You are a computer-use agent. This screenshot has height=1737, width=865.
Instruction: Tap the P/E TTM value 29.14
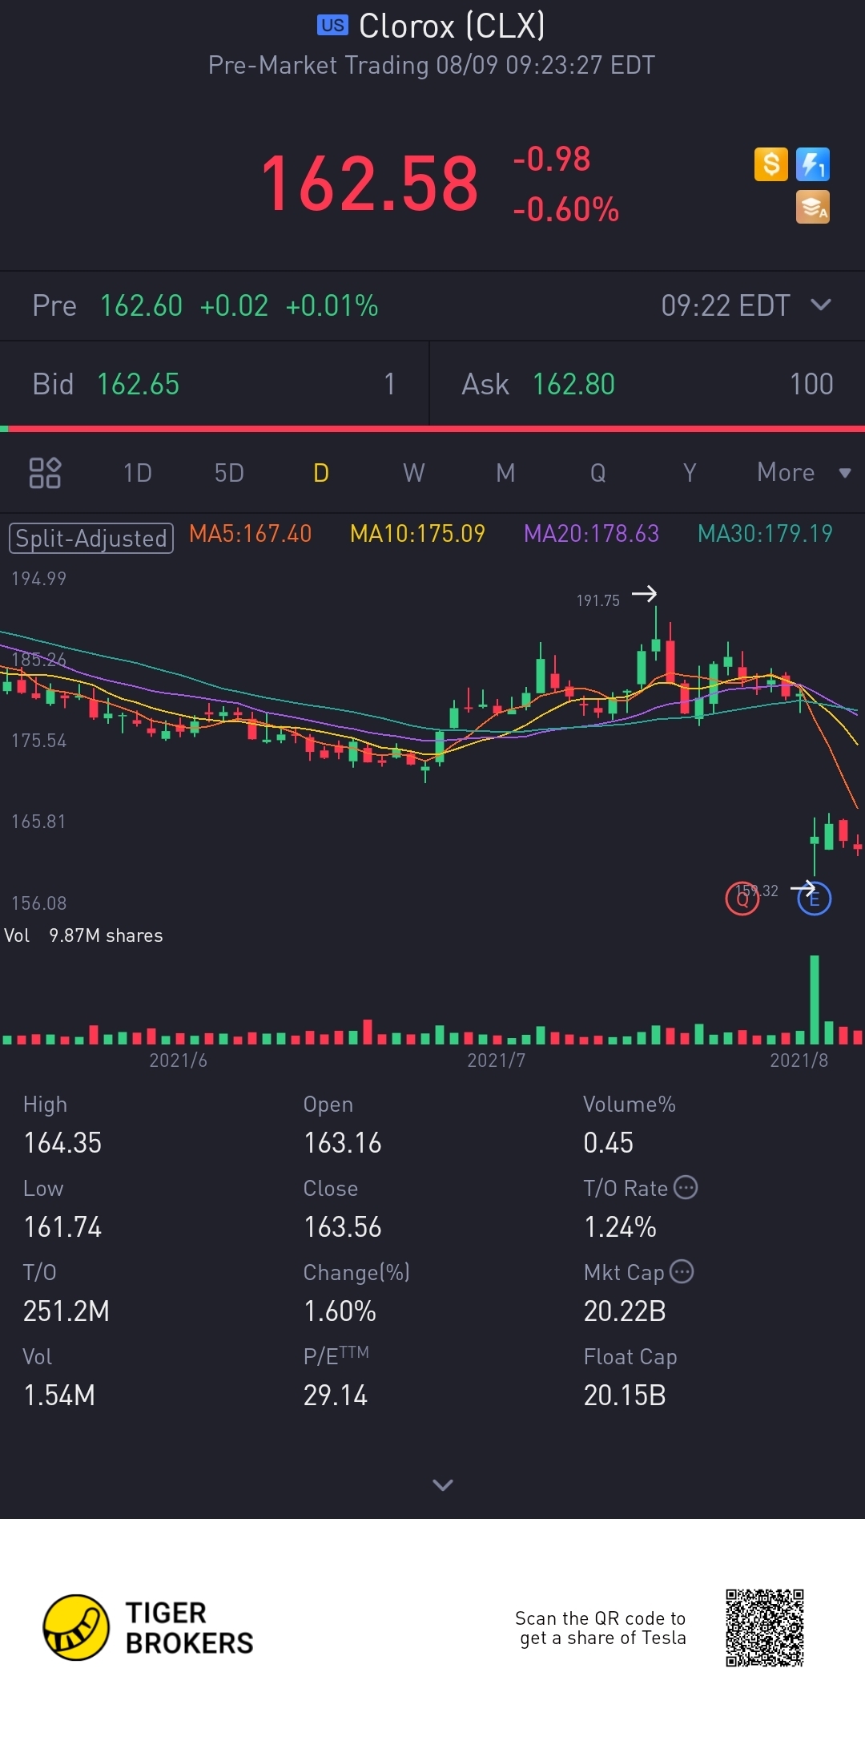tap(336, 1396)
